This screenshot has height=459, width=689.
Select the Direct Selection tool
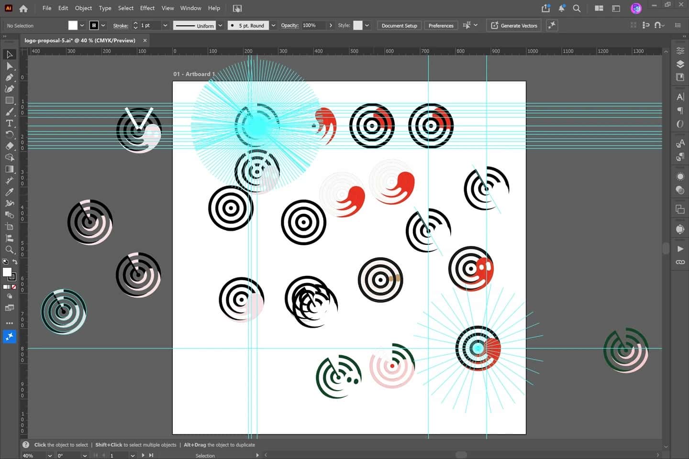pos(9,66)
